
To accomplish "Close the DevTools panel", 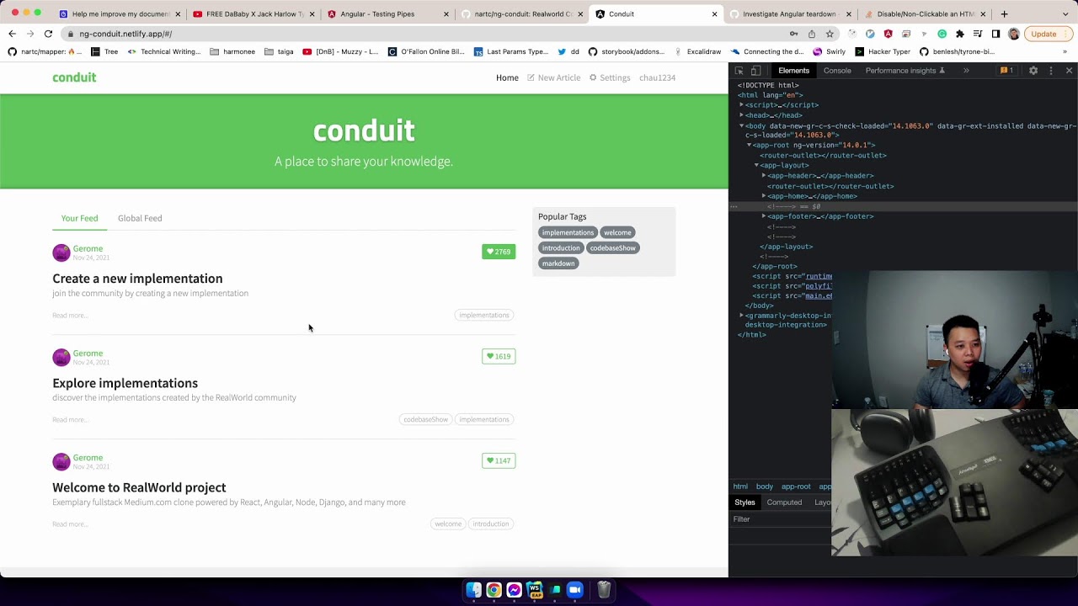I will click(x=1069, y=71).
